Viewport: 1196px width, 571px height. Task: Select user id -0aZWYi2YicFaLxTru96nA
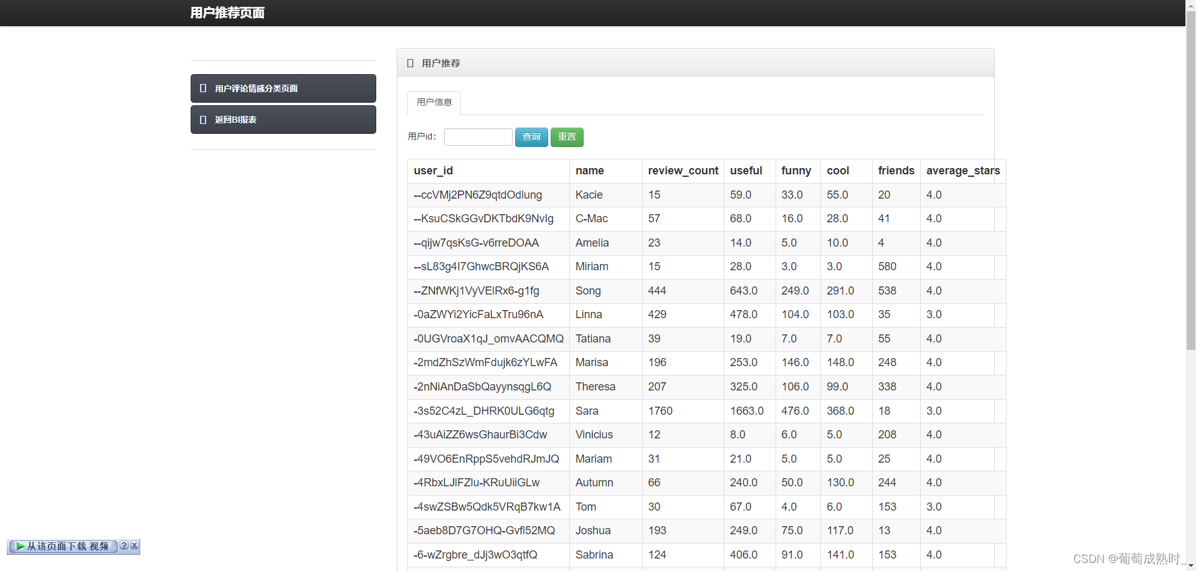click(478, 314)
